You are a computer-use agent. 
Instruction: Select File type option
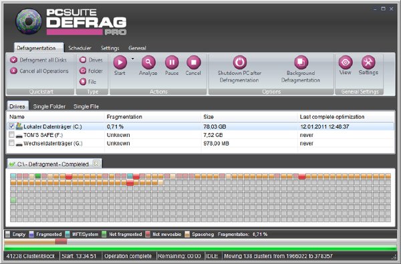coord(88,82)
